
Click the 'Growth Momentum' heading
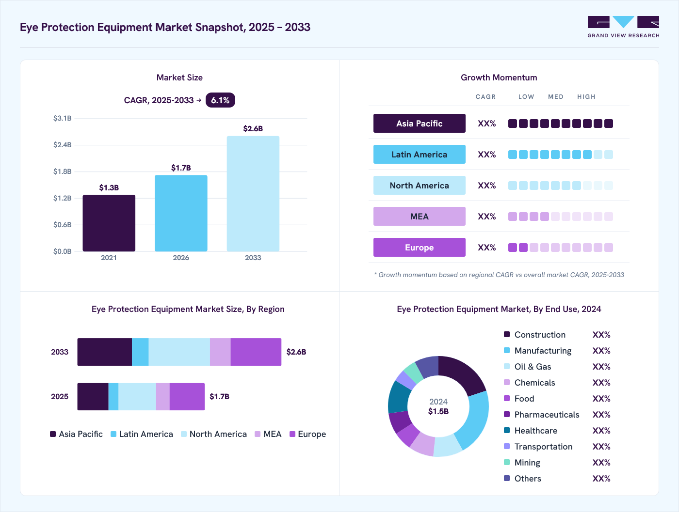click(499, 78)
